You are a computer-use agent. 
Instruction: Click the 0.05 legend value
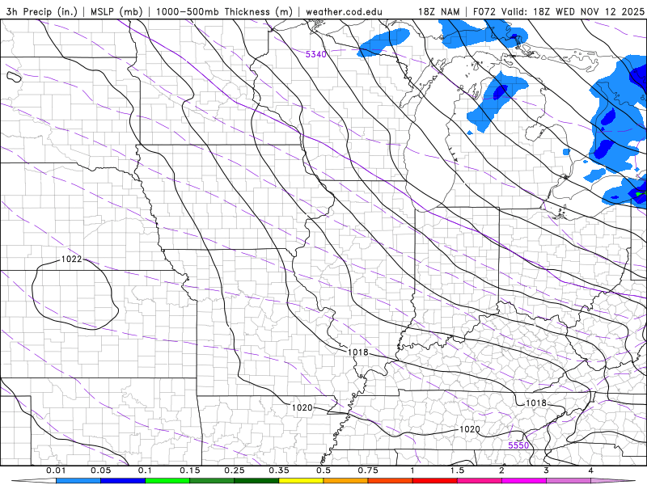point(100,470)
